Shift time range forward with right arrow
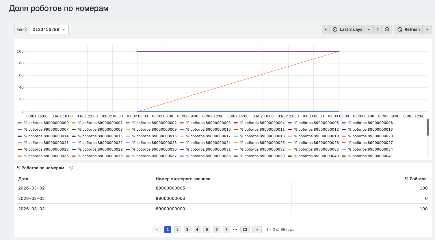The height and width of the screenshot is (240, 435). 378,29
